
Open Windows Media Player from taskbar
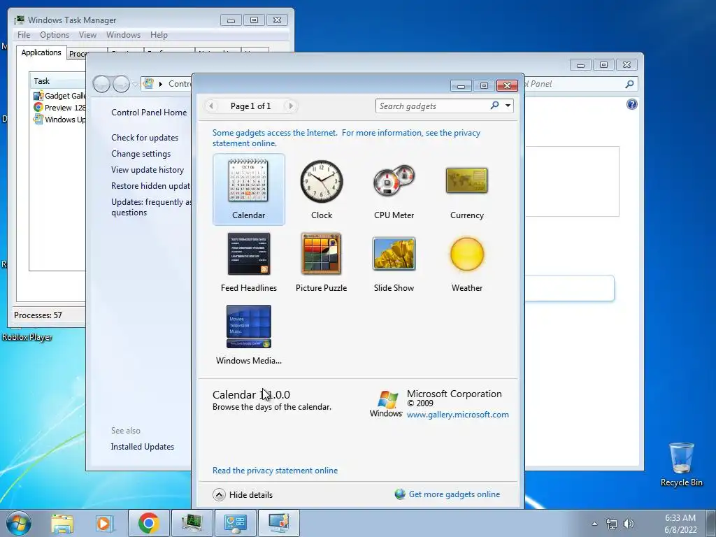(103, 523)
